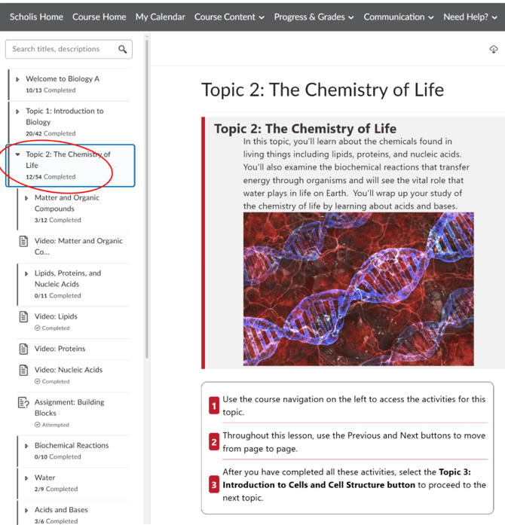505x525 pixels.
Task: Open Assignment: Building Blocks
Action: click(x=69, y=407)
